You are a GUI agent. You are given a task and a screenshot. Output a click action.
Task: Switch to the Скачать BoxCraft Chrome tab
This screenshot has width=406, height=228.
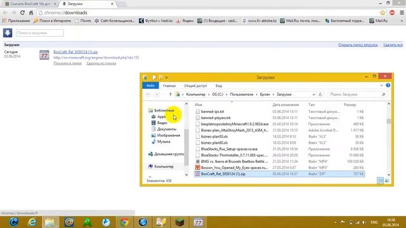pos(30,4)
